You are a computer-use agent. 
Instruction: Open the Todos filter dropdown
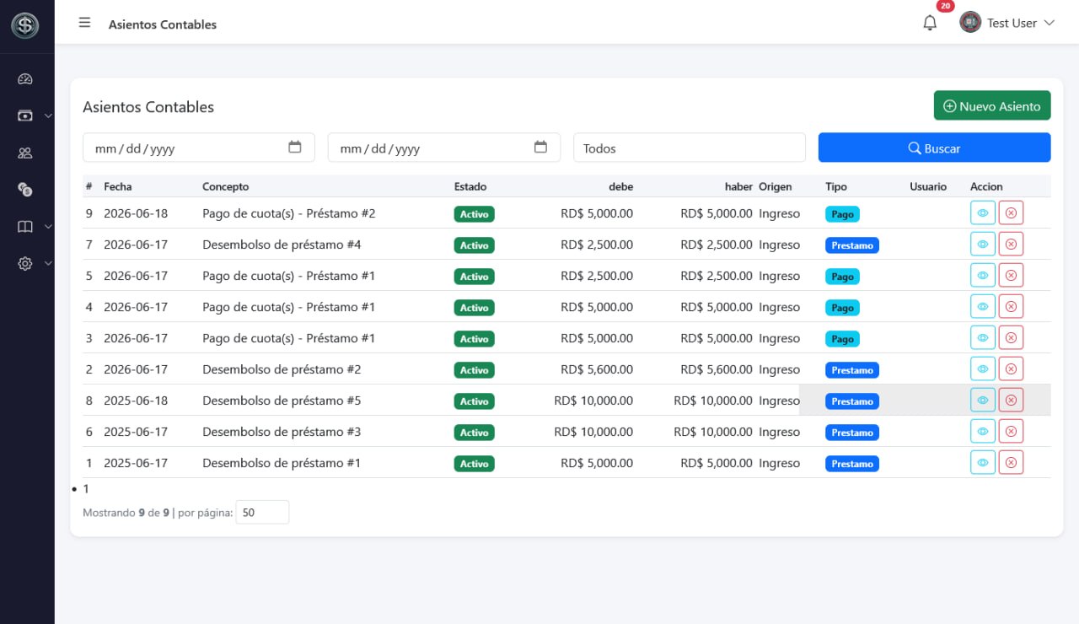(x=690, y=148)
